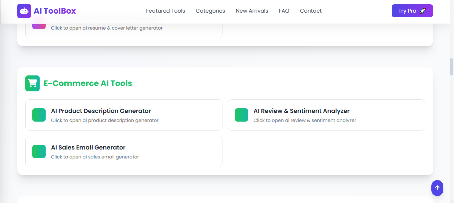Click the Try Pro button

tap(412, 11)
